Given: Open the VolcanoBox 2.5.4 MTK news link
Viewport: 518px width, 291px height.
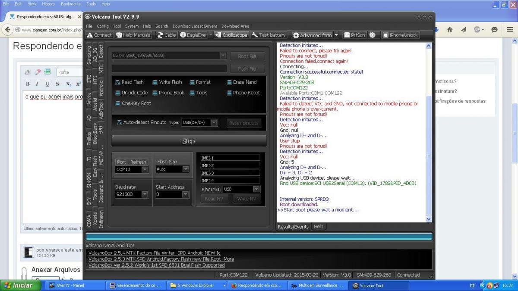Looking at the screenshot, I should [155, 253].
